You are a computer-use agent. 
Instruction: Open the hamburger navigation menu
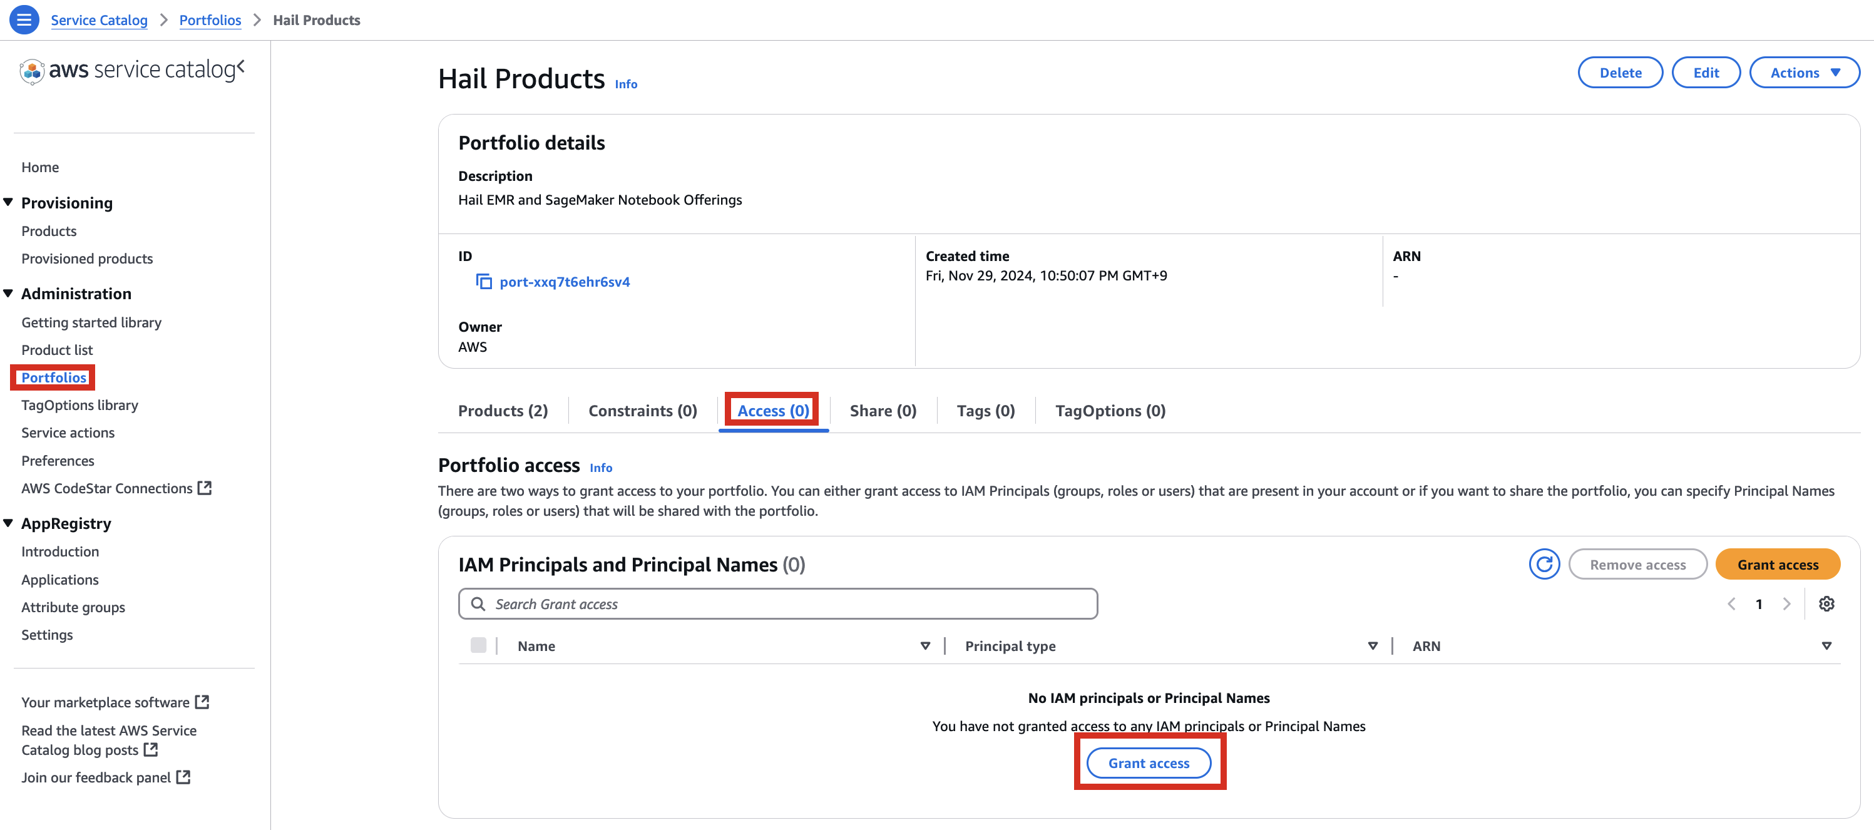click(24, 19)
